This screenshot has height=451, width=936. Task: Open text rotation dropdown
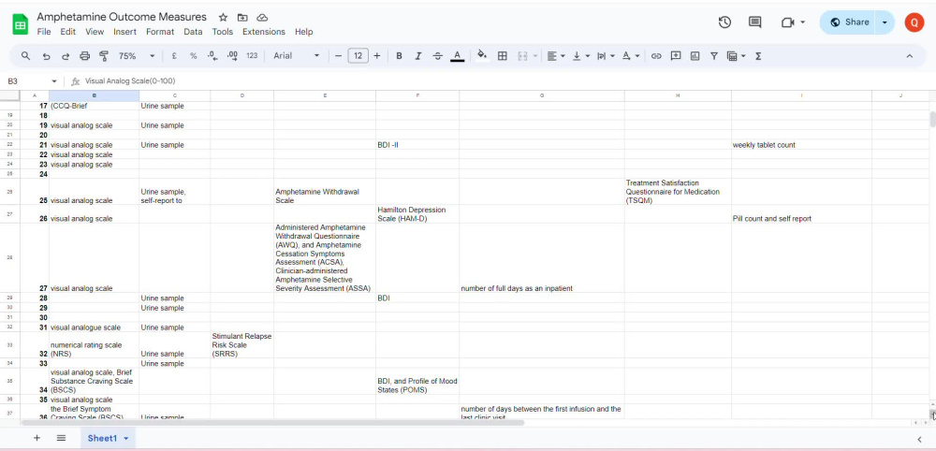[631, 56]
